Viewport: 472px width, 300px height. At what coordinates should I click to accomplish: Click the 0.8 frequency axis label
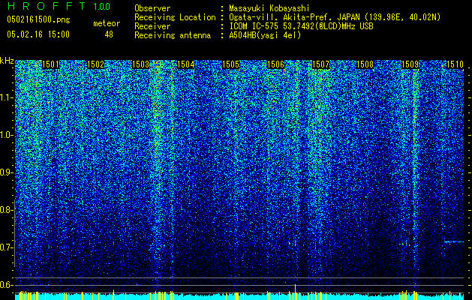click(x=6, y=210)
